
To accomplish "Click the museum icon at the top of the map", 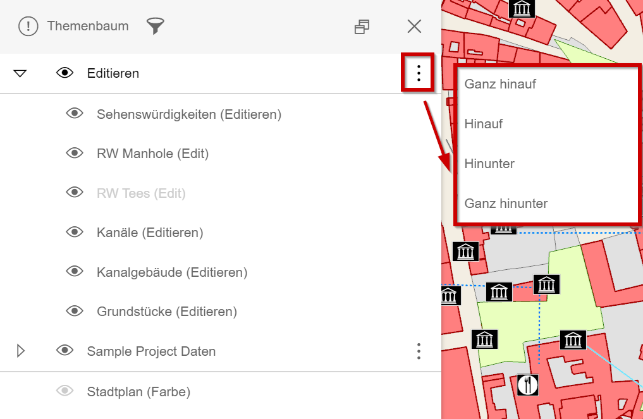I will coord(522,9).
